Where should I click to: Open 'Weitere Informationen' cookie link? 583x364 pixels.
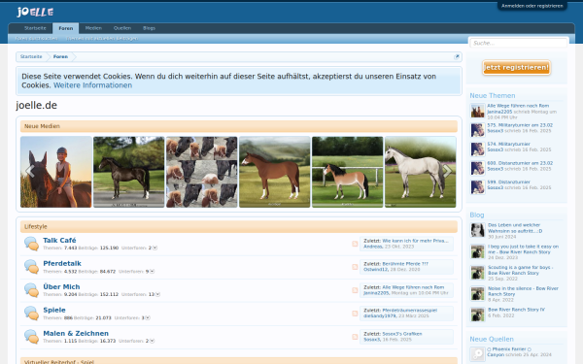[x=92, y=85]
